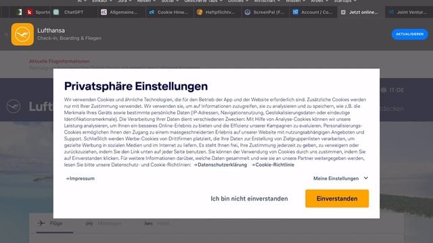The image size is (433, 243).
Task: Click the orange Haftpflichtv tab favicon
Action: coord(200,12)
